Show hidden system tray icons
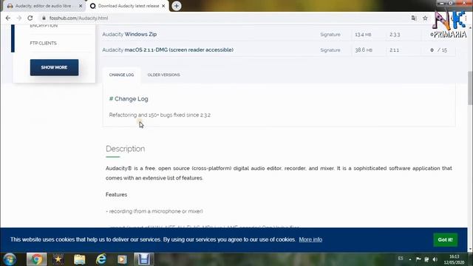The width and height of the screenshot is (473, 266). (410, 259)
